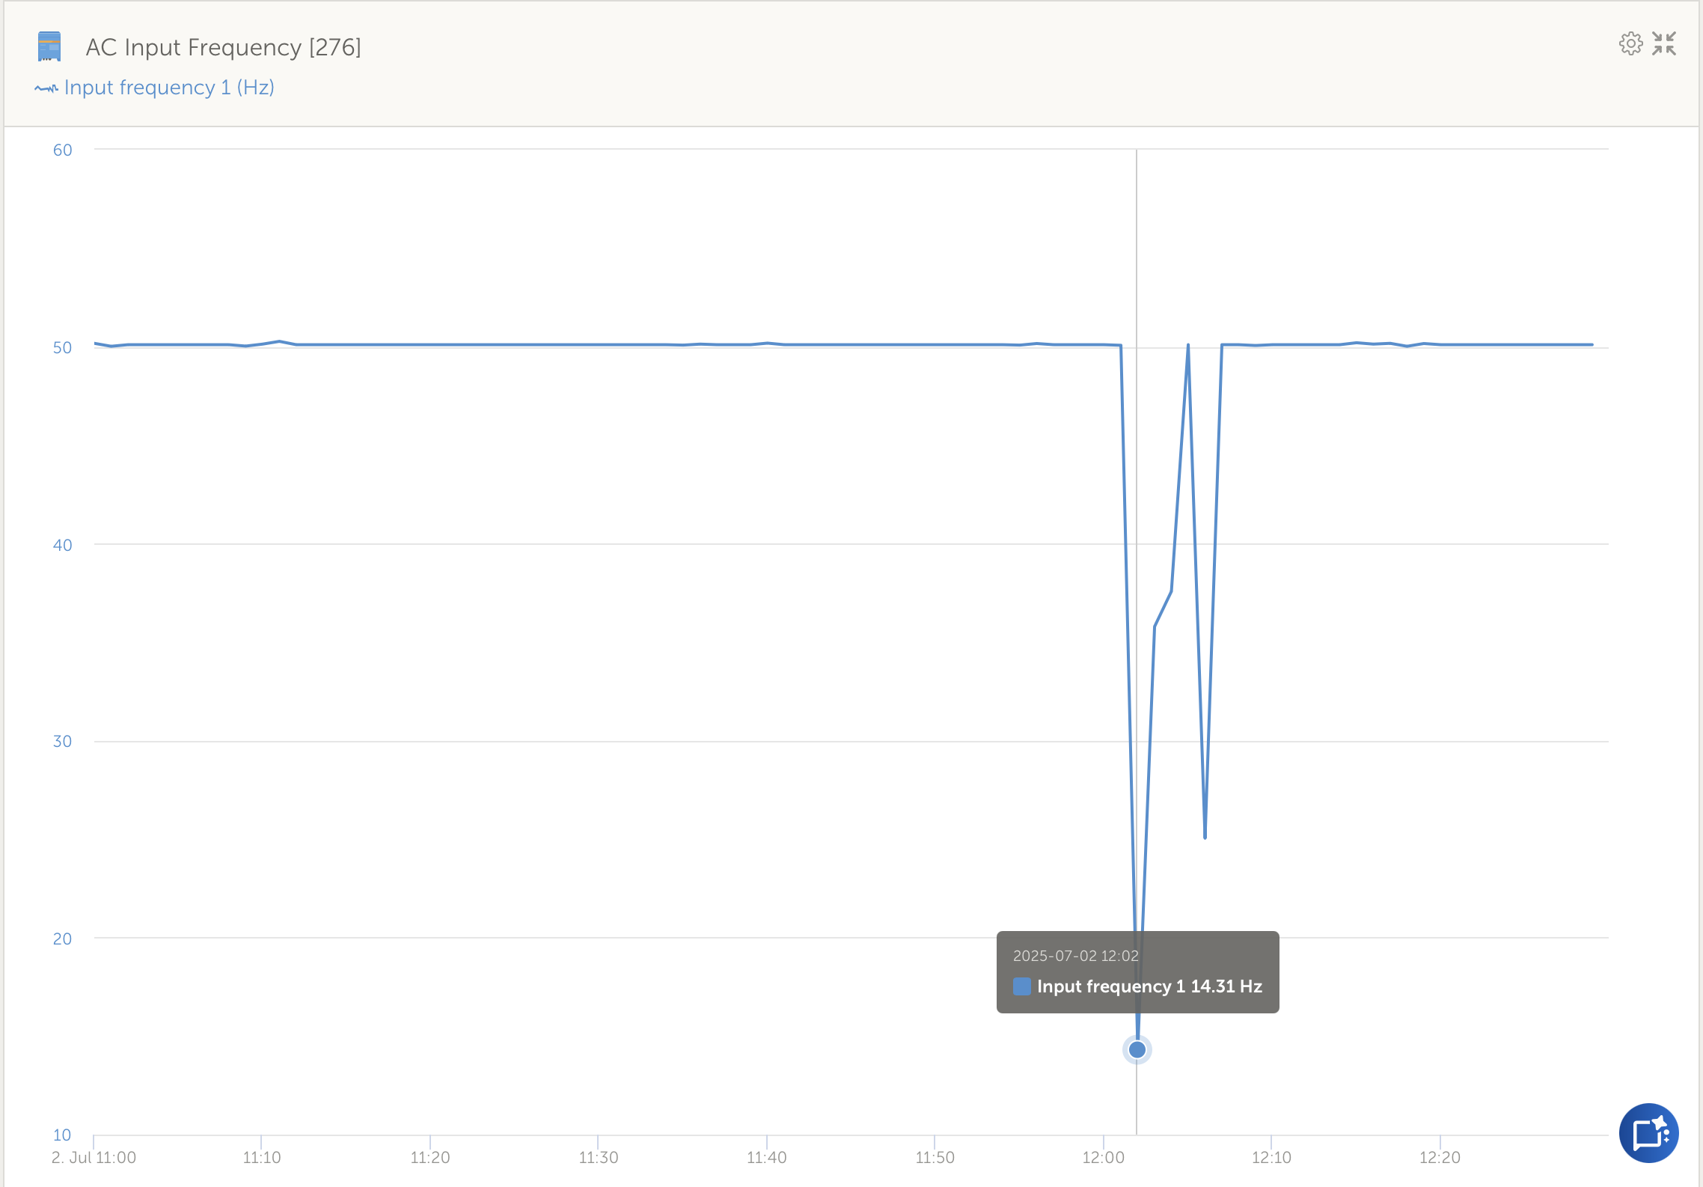Click the tooltip timestamp 2025-07-02 12:02
This screenshot has width=1703, height=1187.
pyautogui.click(x=1075, y=956)
